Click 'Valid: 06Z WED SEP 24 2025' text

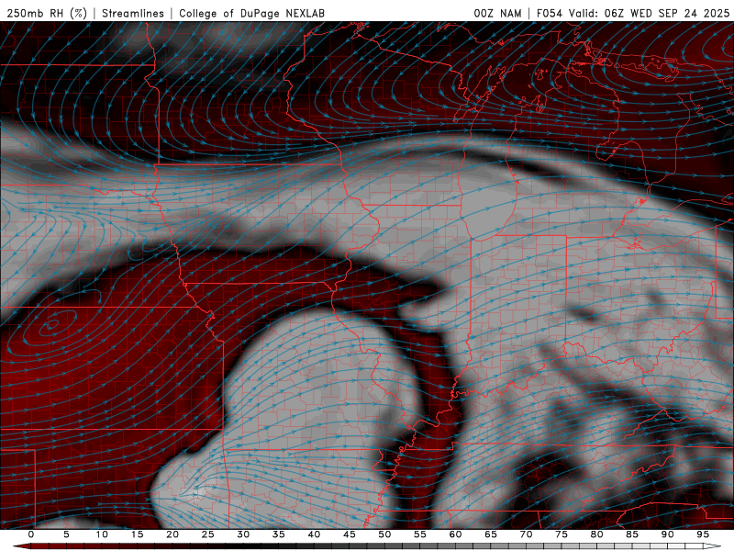tap(650, 13)
